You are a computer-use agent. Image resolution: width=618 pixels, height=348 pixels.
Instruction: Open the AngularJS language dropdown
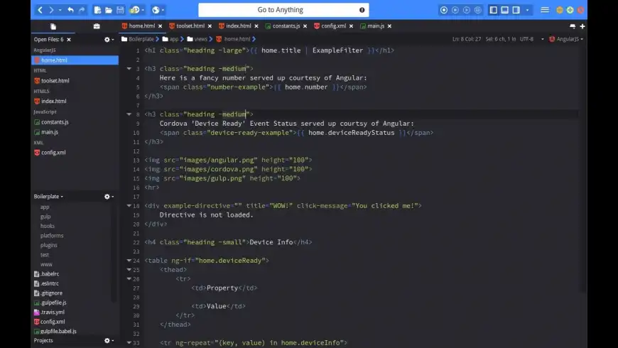(566, 39)
